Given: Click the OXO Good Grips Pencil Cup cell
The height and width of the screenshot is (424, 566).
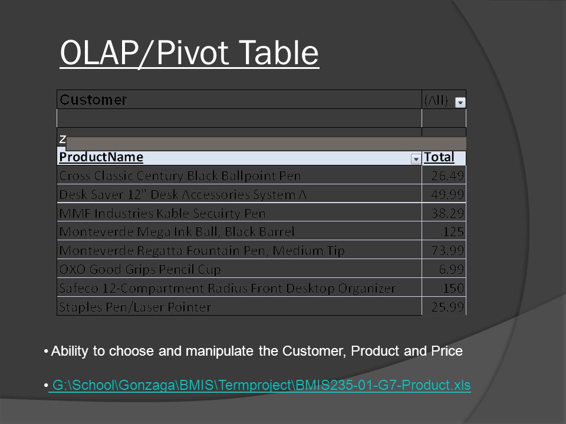Looking at the screenshot, I should [239, 269].
